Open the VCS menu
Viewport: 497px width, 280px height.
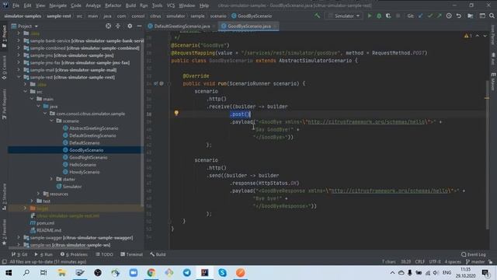pyautogui.click(x=171, y=5)
